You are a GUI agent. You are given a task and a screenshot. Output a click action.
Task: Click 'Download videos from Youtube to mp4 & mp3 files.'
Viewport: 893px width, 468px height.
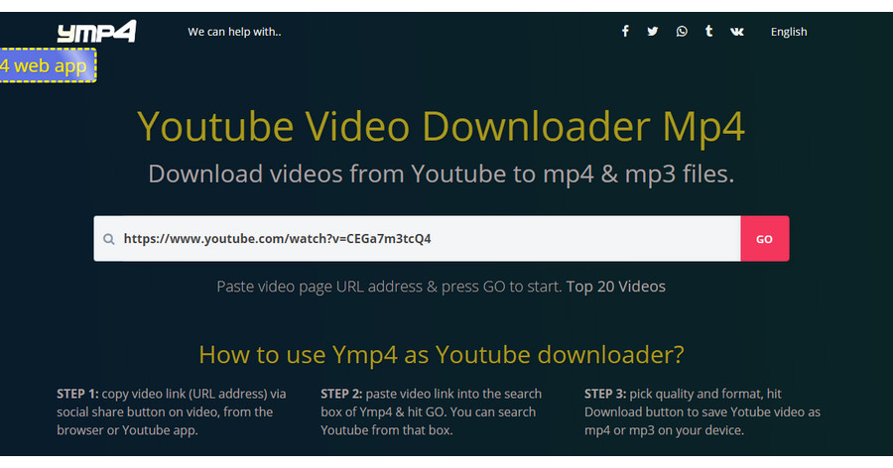[441, 175]
